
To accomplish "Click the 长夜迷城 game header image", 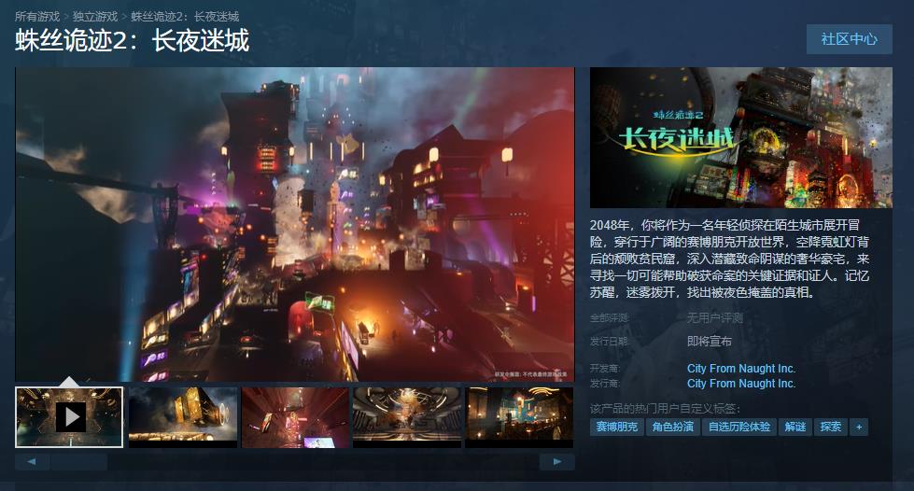I will (741, 137).
